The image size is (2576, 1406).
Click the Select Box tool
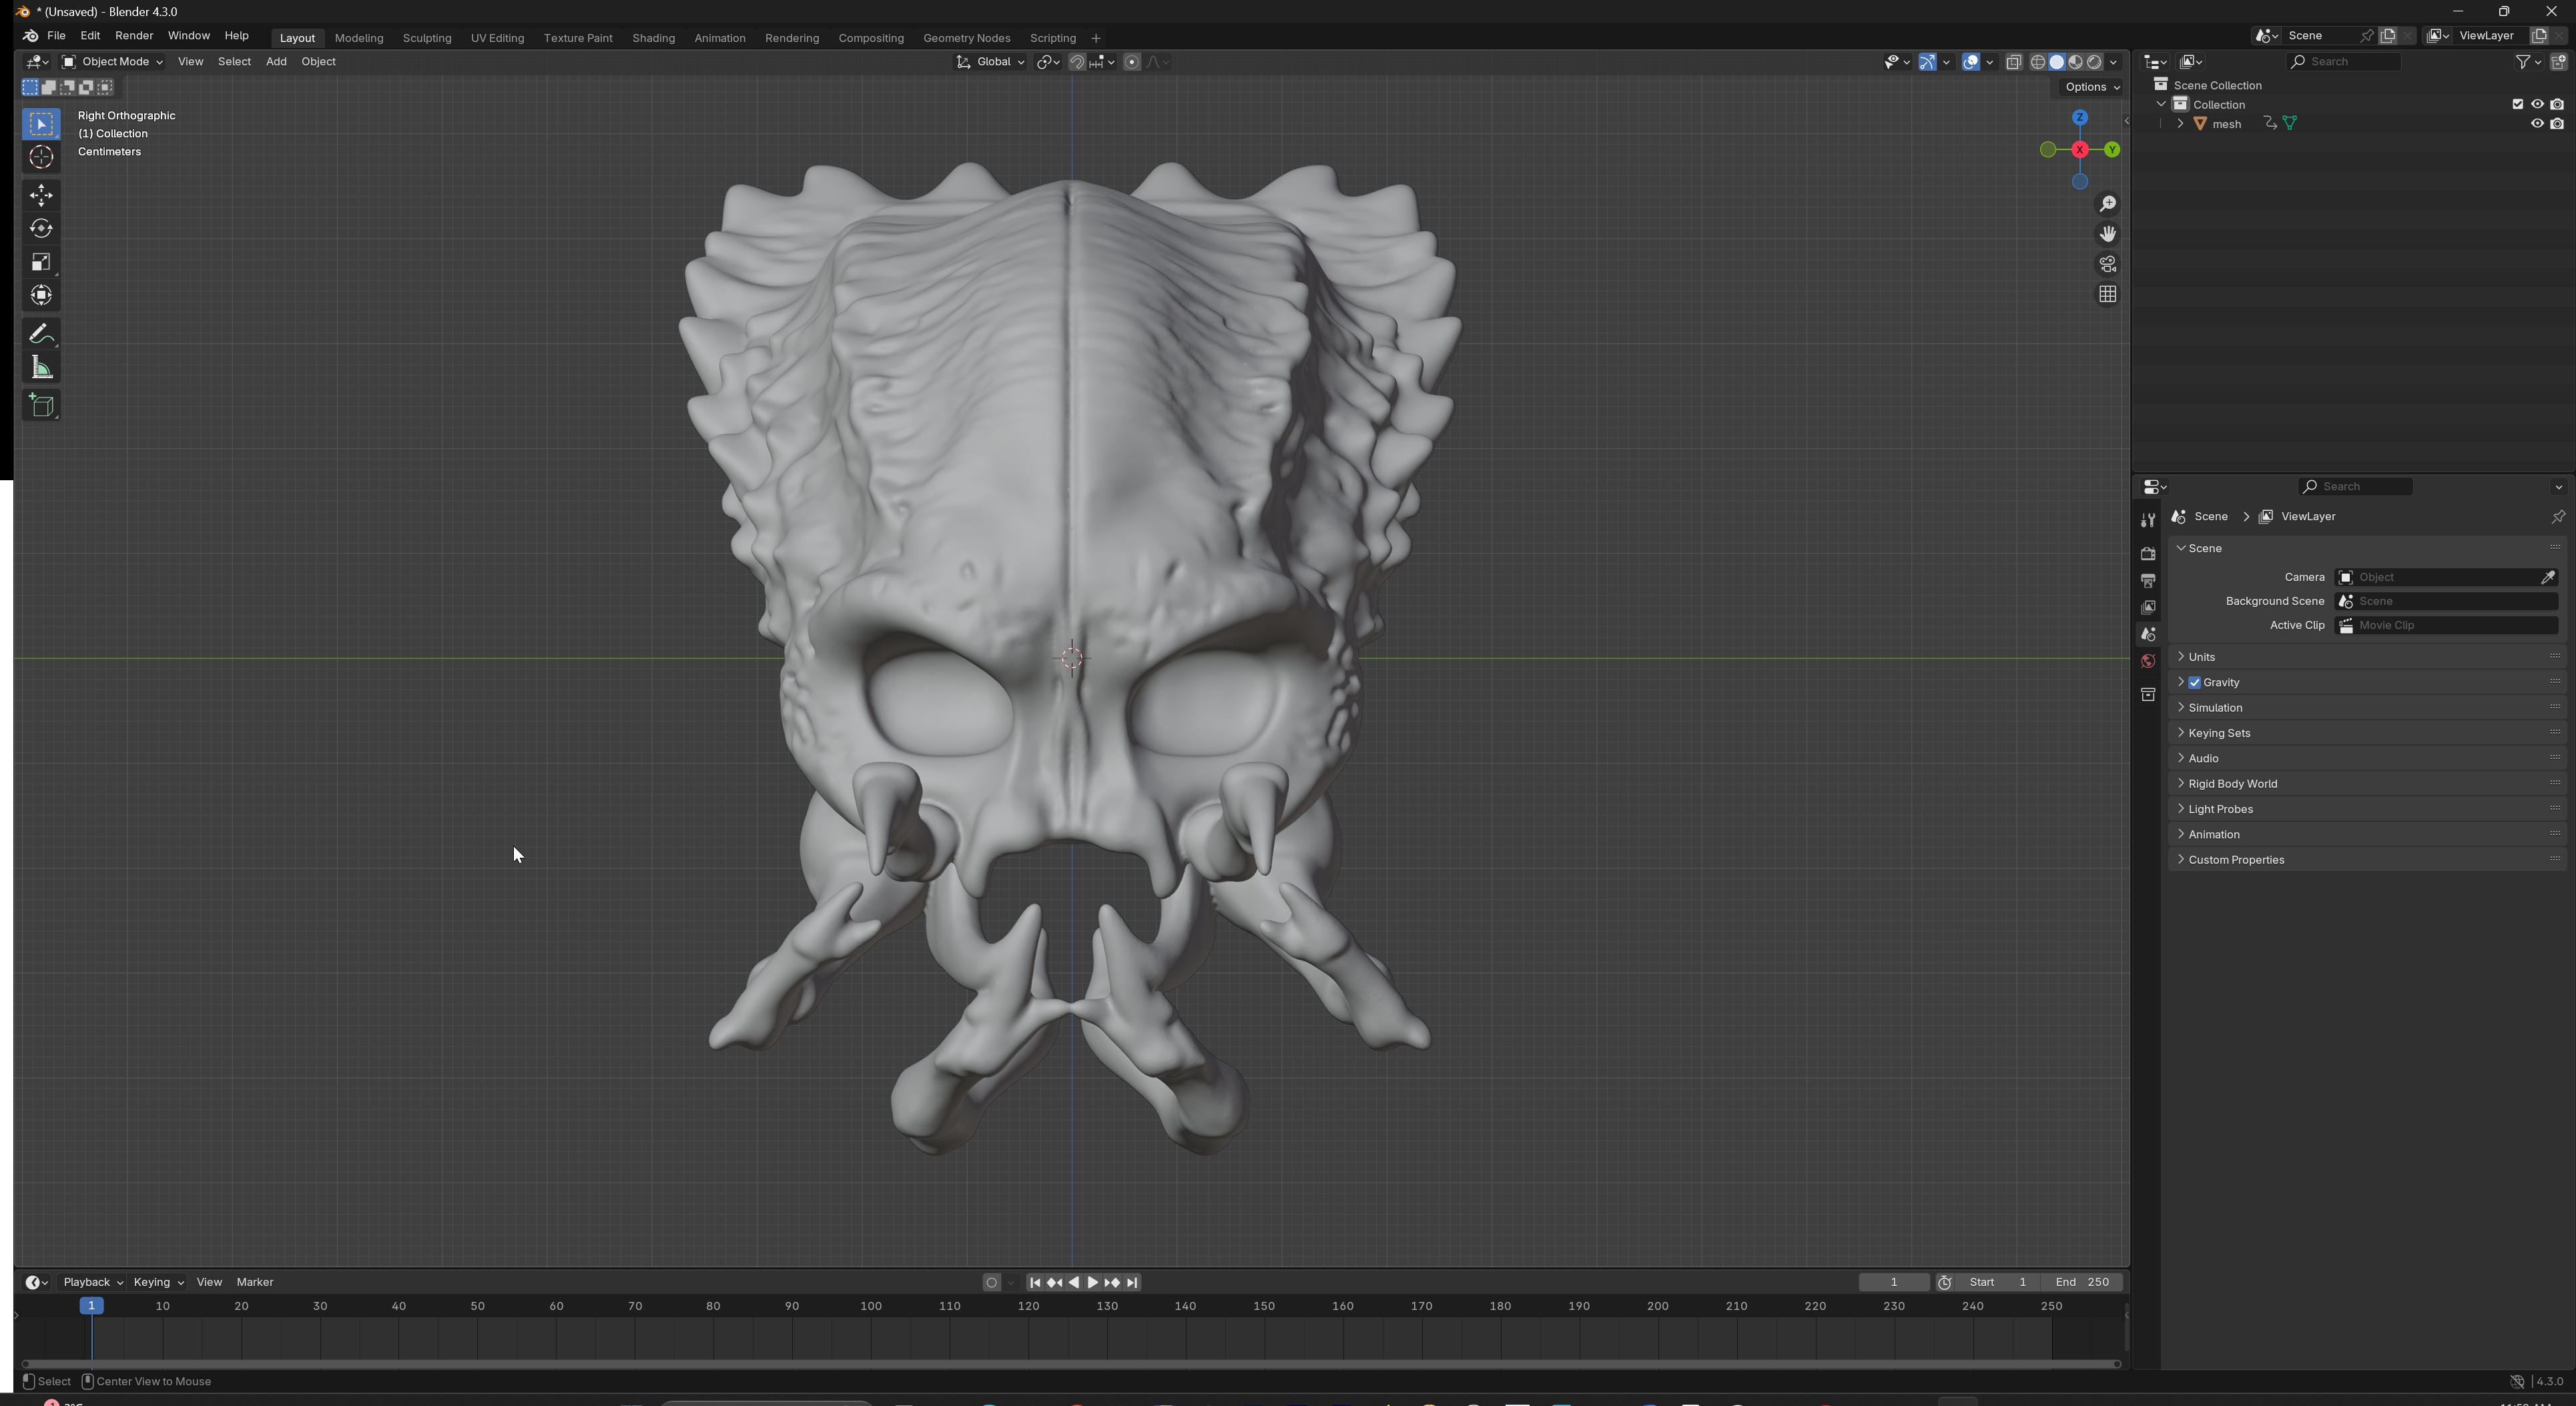41,124
